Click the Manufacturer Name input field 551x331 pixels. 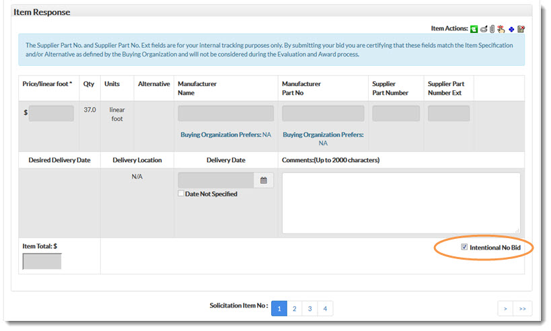point(226,114)
